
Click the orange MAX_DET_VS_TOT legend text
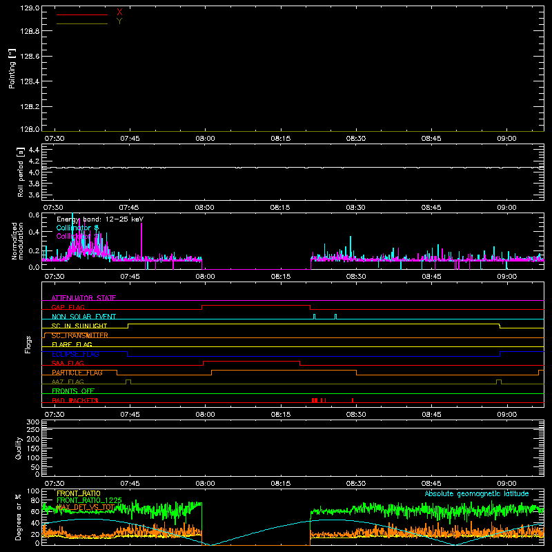point(86,507)
